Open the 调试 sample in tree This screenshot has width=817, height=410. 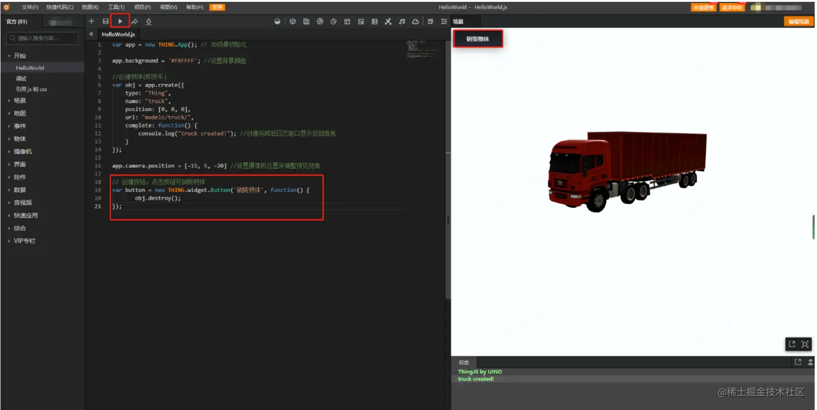coord(21,79)
